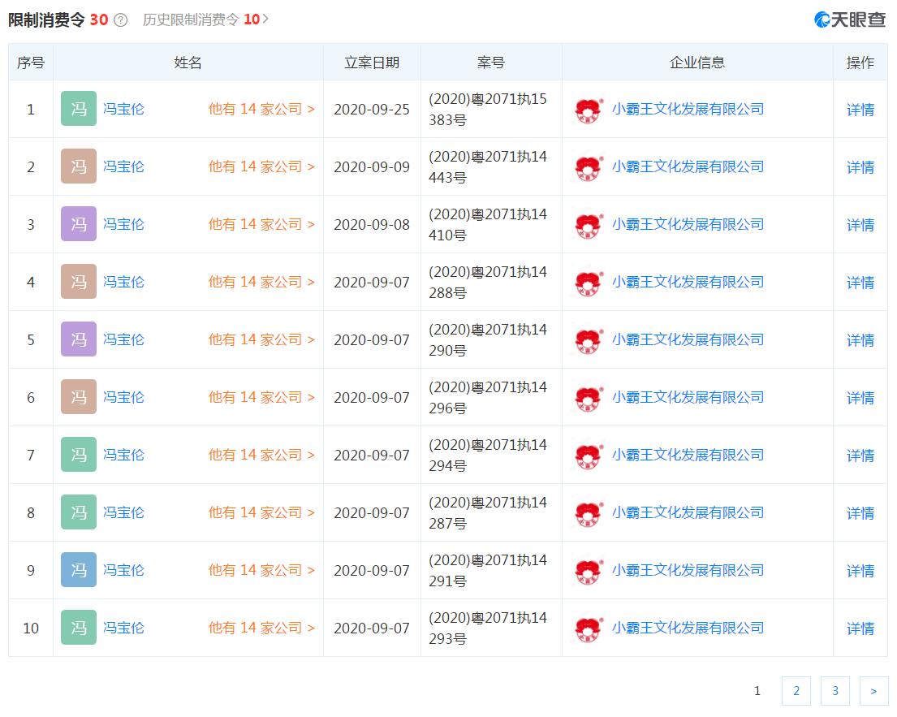Go to page 2 of results
Viewport: 897px width, 717px height.
coord(796,691)
